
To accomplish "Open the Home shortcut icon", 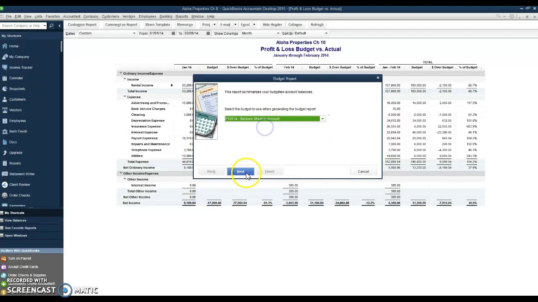I will pyautogui.click(x=5, y=46).
